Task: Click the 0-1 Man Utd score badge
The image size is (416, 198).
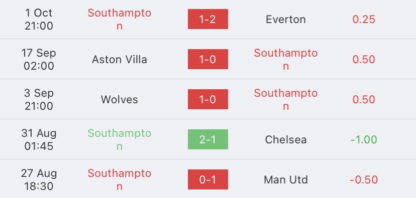Action: [x=207, y=180]
